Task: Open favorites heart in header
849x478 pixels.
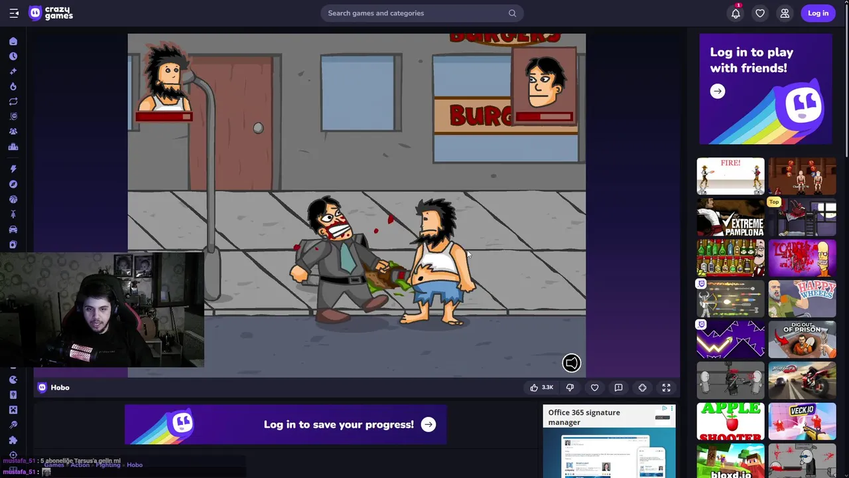Action: coord(760,13)
